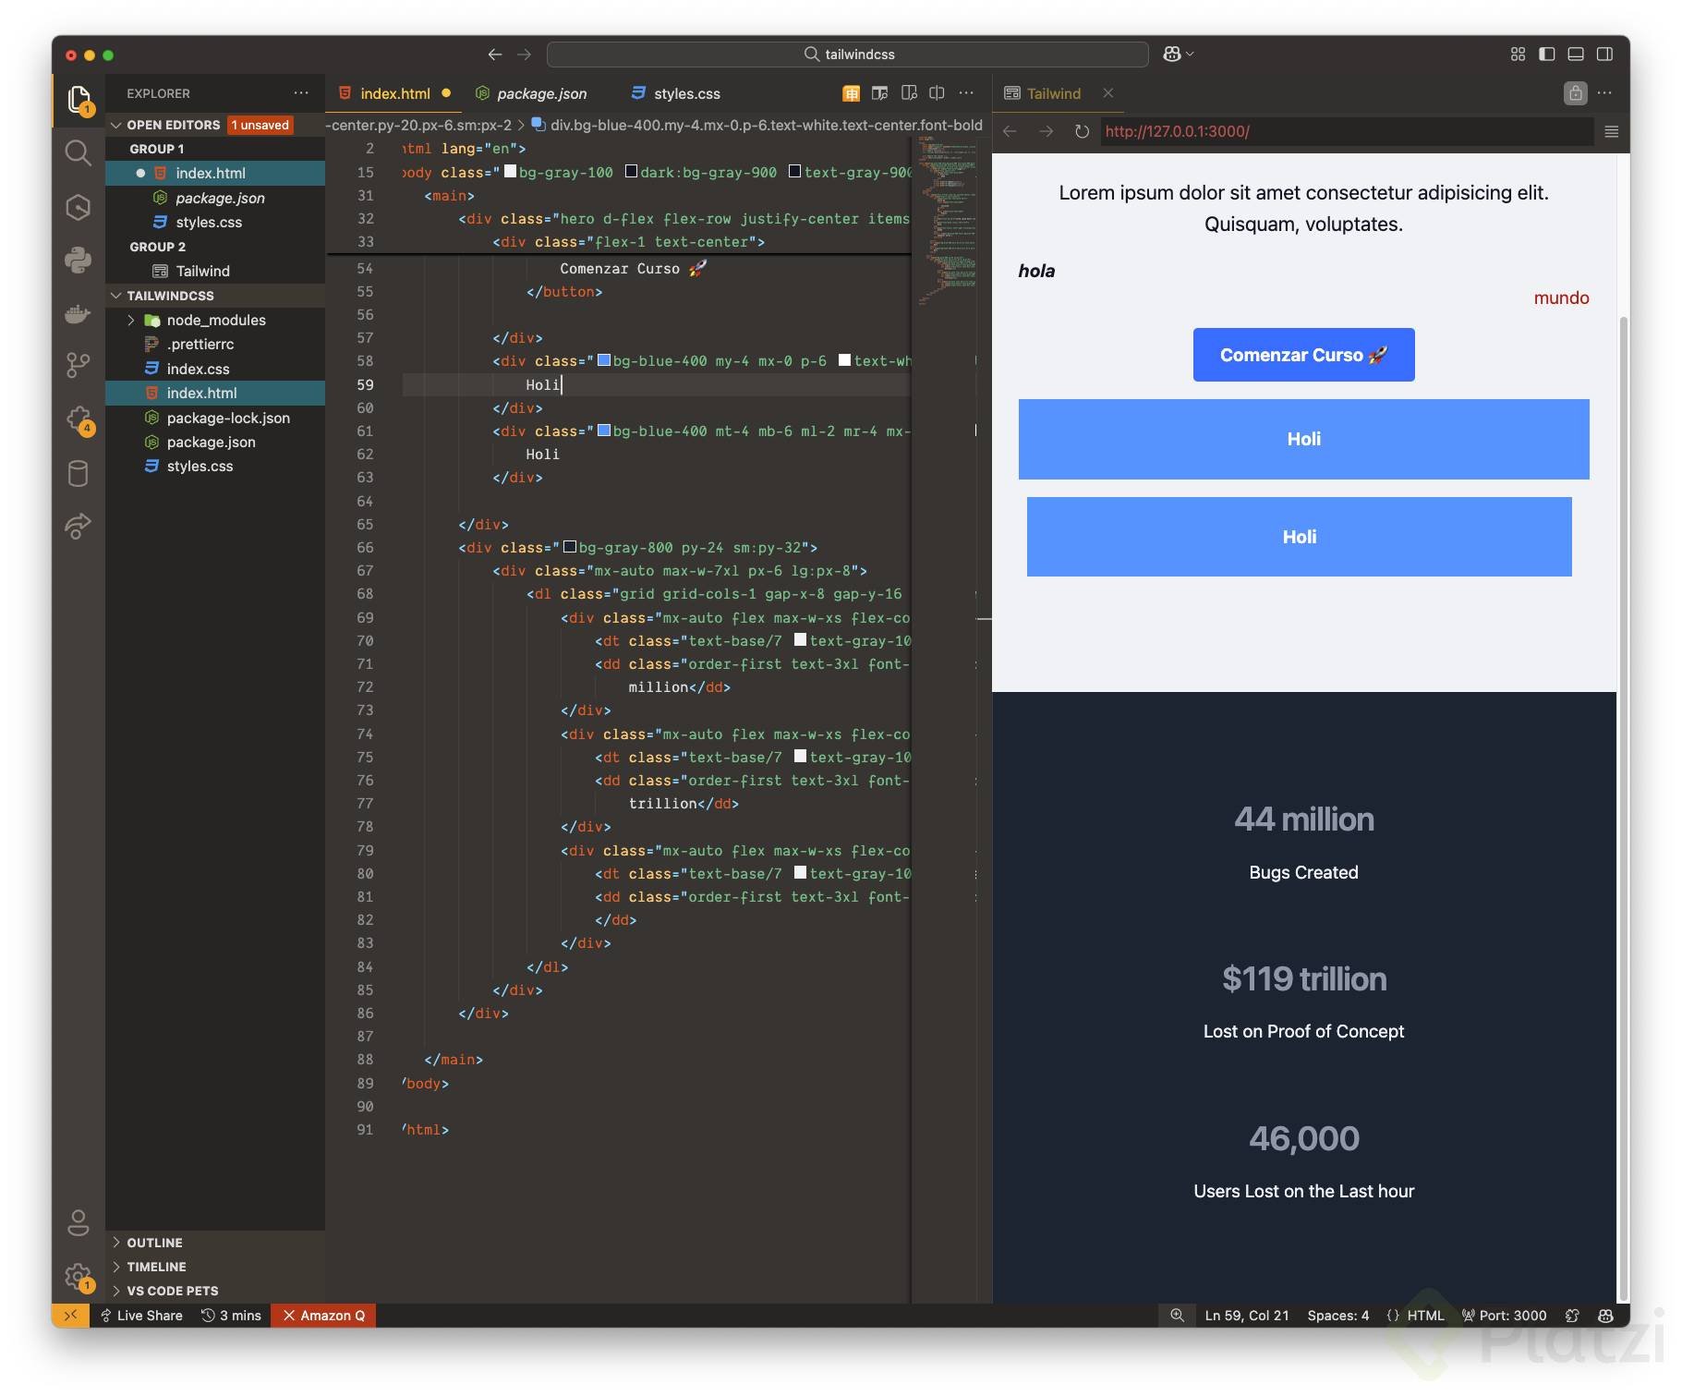The width and height of the screenshot is (1682, 1396).
Task: Open the Extensions view with badge 4
Action: (x=79, y=420)
